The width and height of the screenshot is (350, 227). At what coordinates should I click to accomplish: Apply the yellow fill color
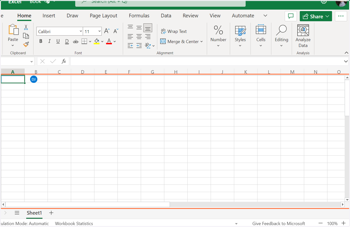[97, 41]
